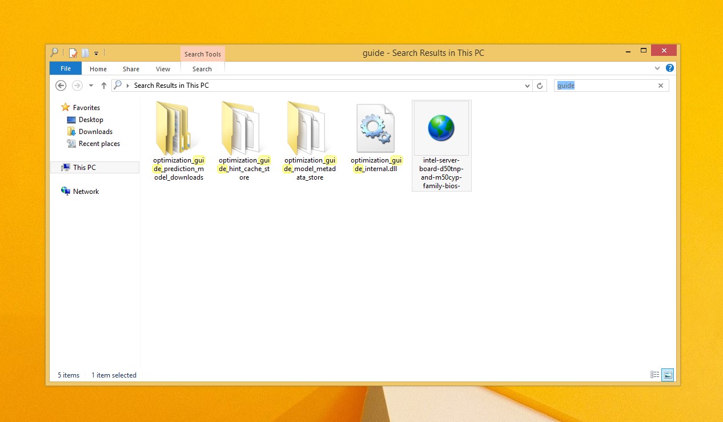
Task: Open the File menu
Action: [66, 68]
